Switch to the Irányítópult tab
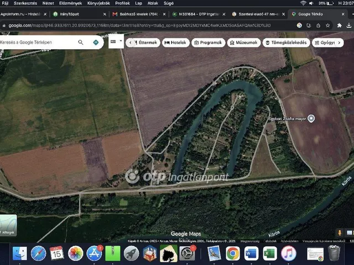 tap(78, 14)
